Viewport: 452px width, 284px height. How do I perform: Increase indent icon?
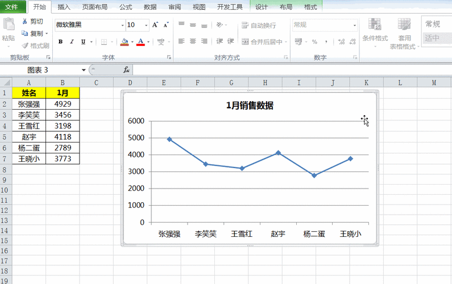(230, 41)
